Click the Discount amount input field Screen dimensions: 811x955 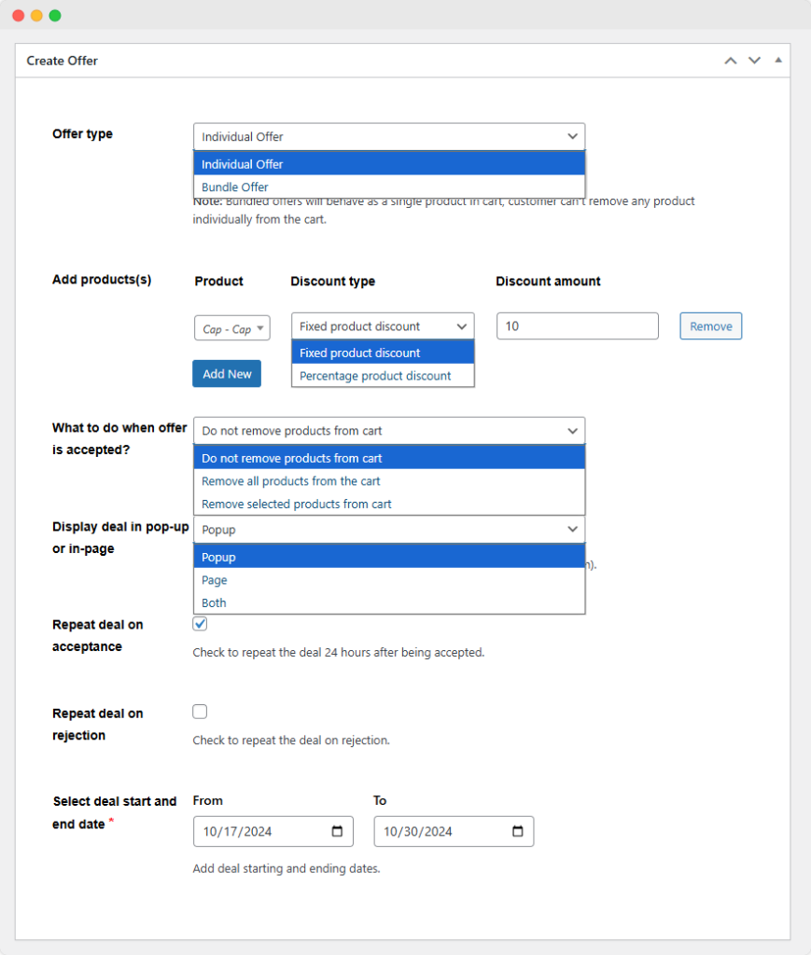577,326
